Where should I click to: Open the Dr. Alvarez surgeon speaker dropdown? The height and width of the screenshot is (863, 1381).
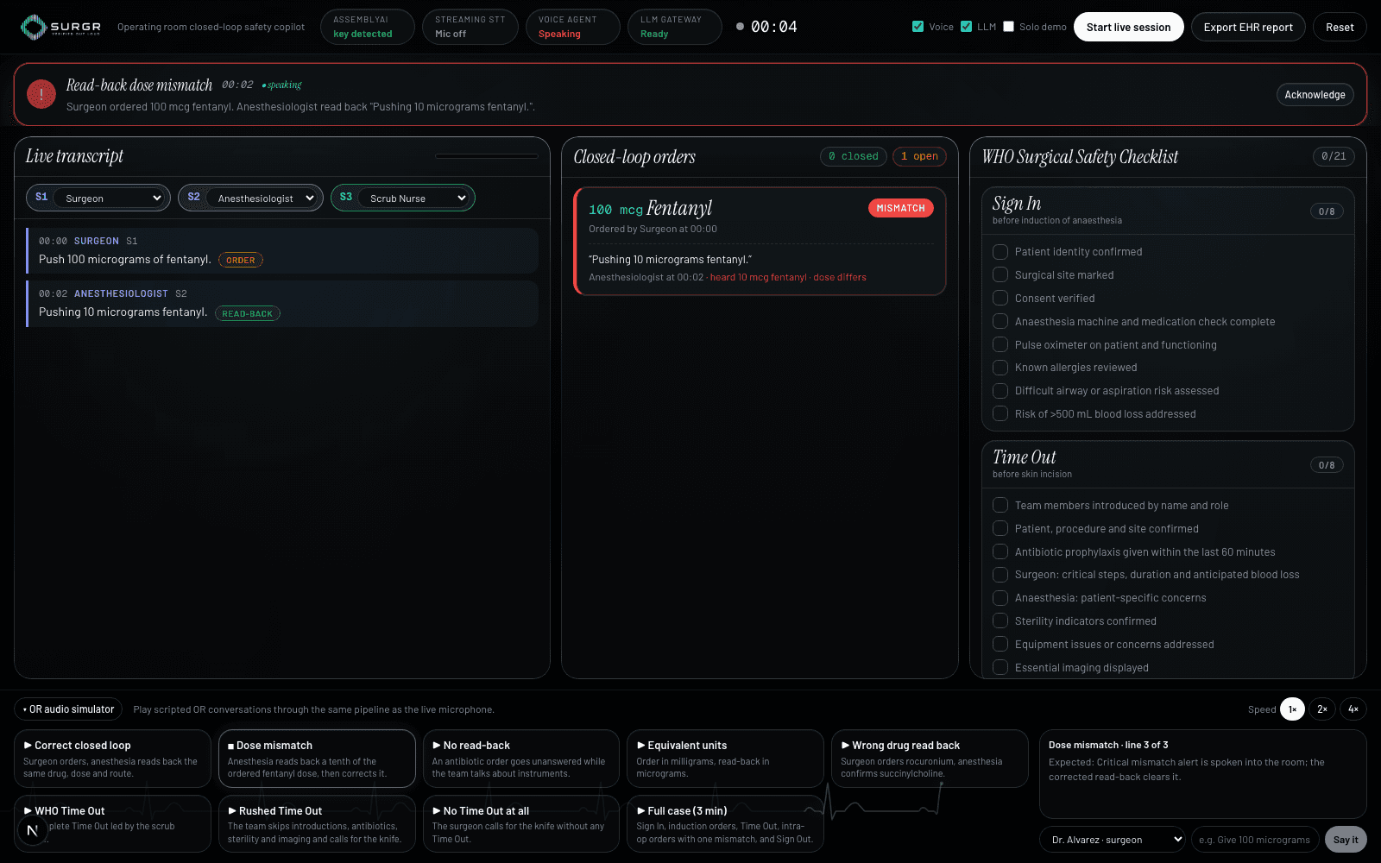point(1113,840)
